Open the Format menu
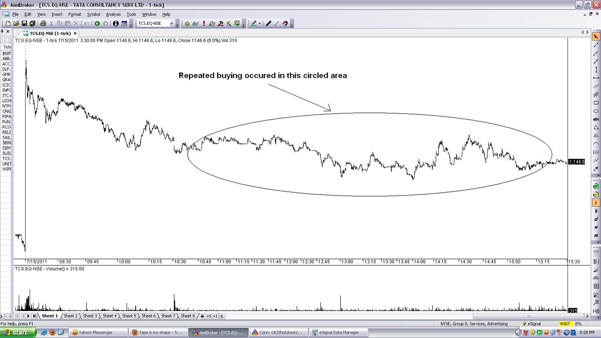Screen dimensions: 601x338 pos(75,14)
